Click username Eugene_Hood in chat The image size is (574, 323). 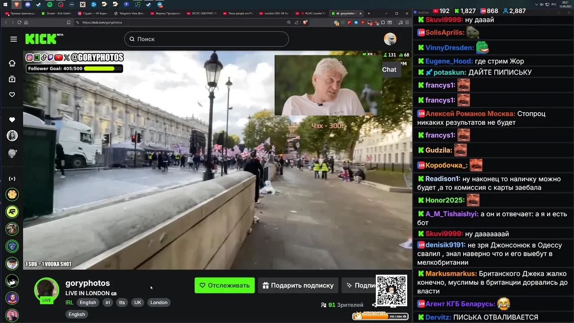click(449, 61)
